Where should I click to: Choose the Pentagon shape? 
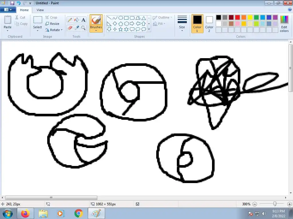coord(121,24)
